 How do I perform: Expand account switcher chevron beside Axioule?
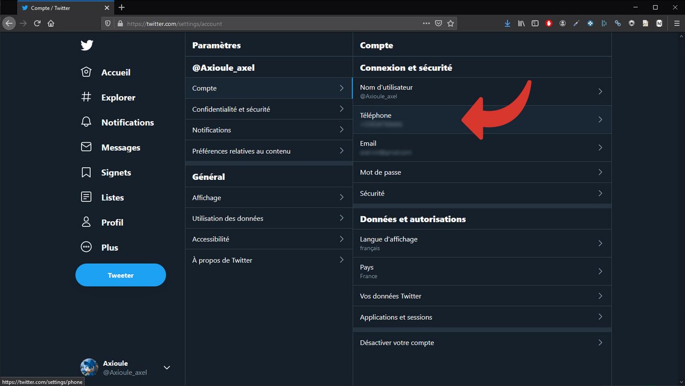point(167,368)
